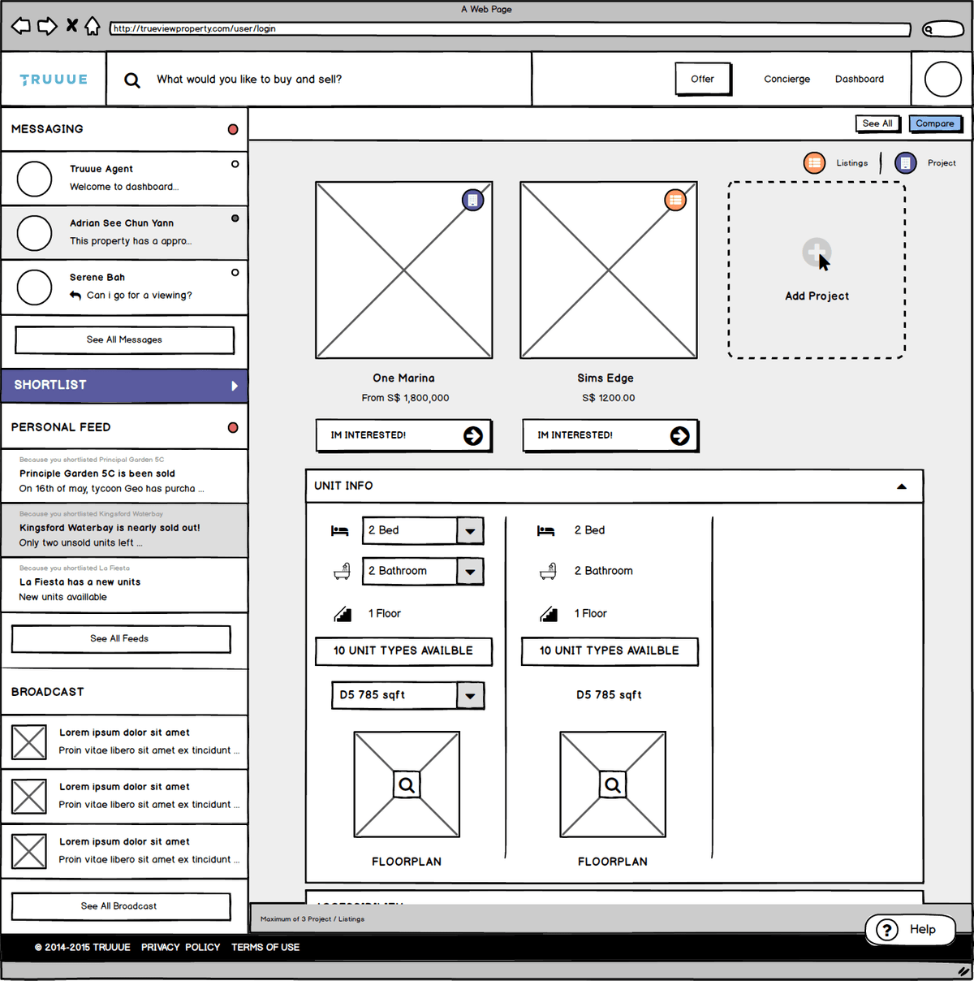Open the D5 785 sqft unit dropdown
This screenshot has width=974, height=981.
pos(470,696)
